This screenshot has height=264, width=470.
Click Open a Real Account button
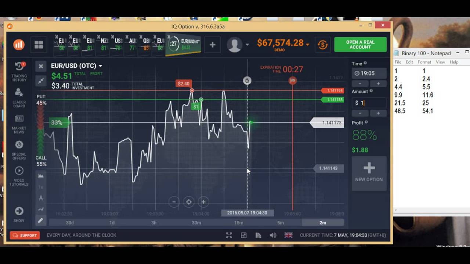point(360,44)
